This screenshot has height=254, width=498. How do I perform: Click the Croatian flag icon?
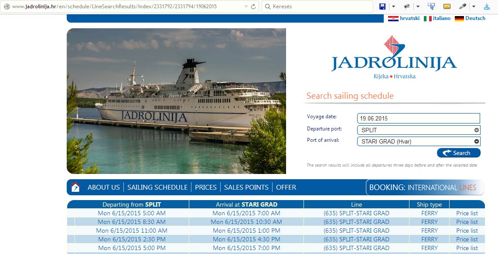(x=393, y=18)
